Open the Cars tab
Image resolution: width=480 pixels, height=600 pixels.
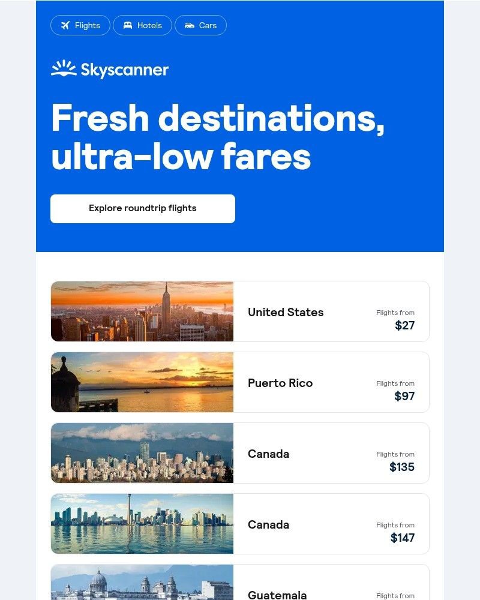point(201,25)
